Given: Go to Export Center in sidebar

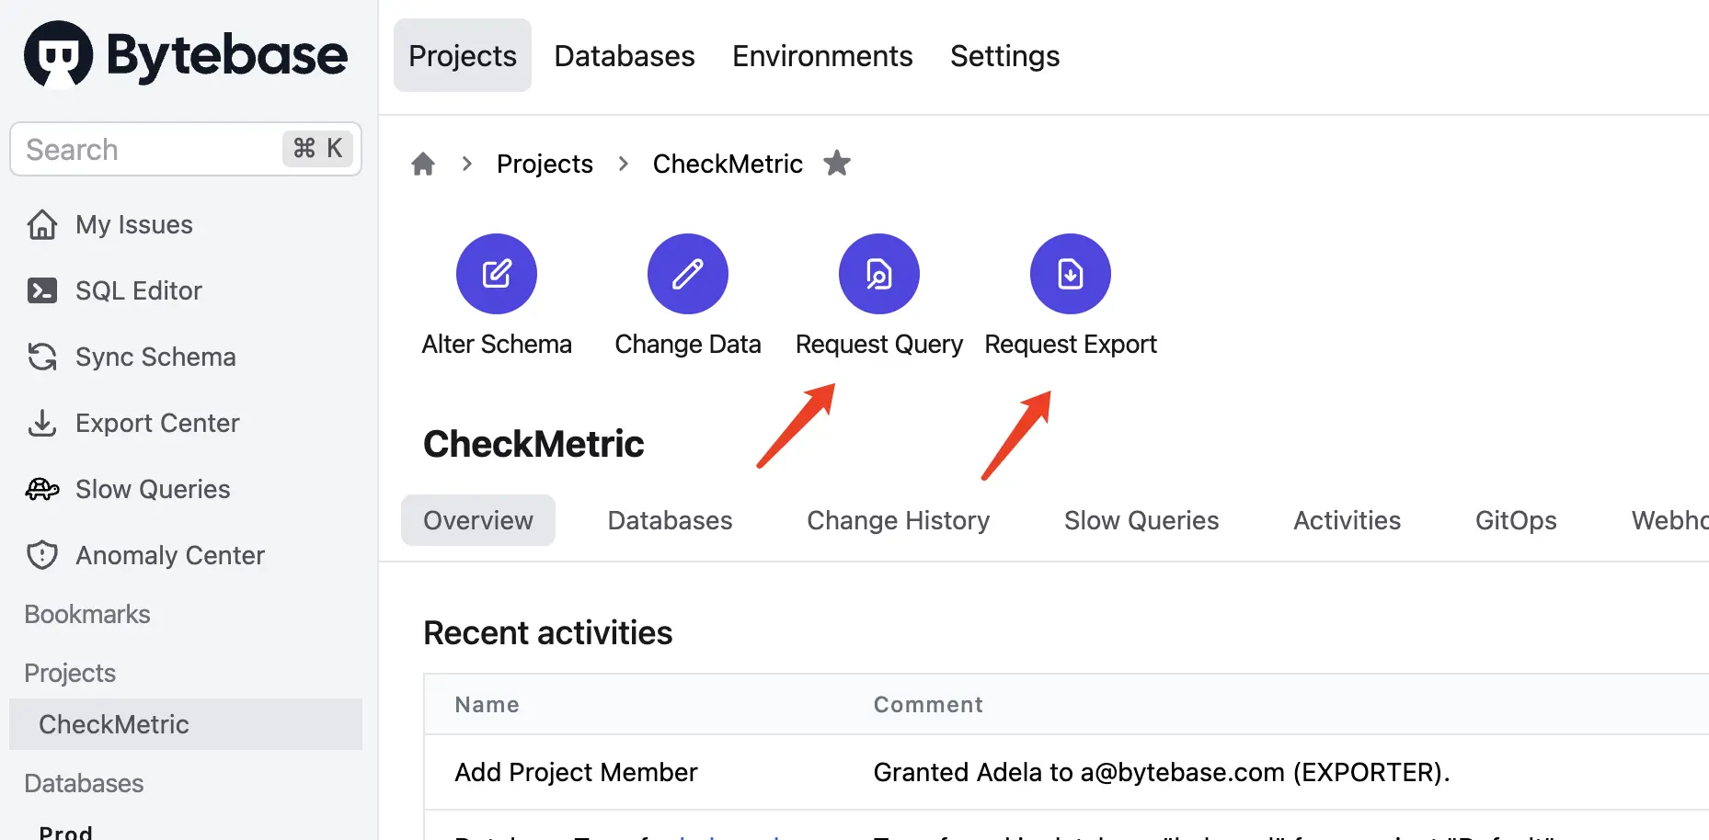Looking at the screenshot, I should pos(156,423).
